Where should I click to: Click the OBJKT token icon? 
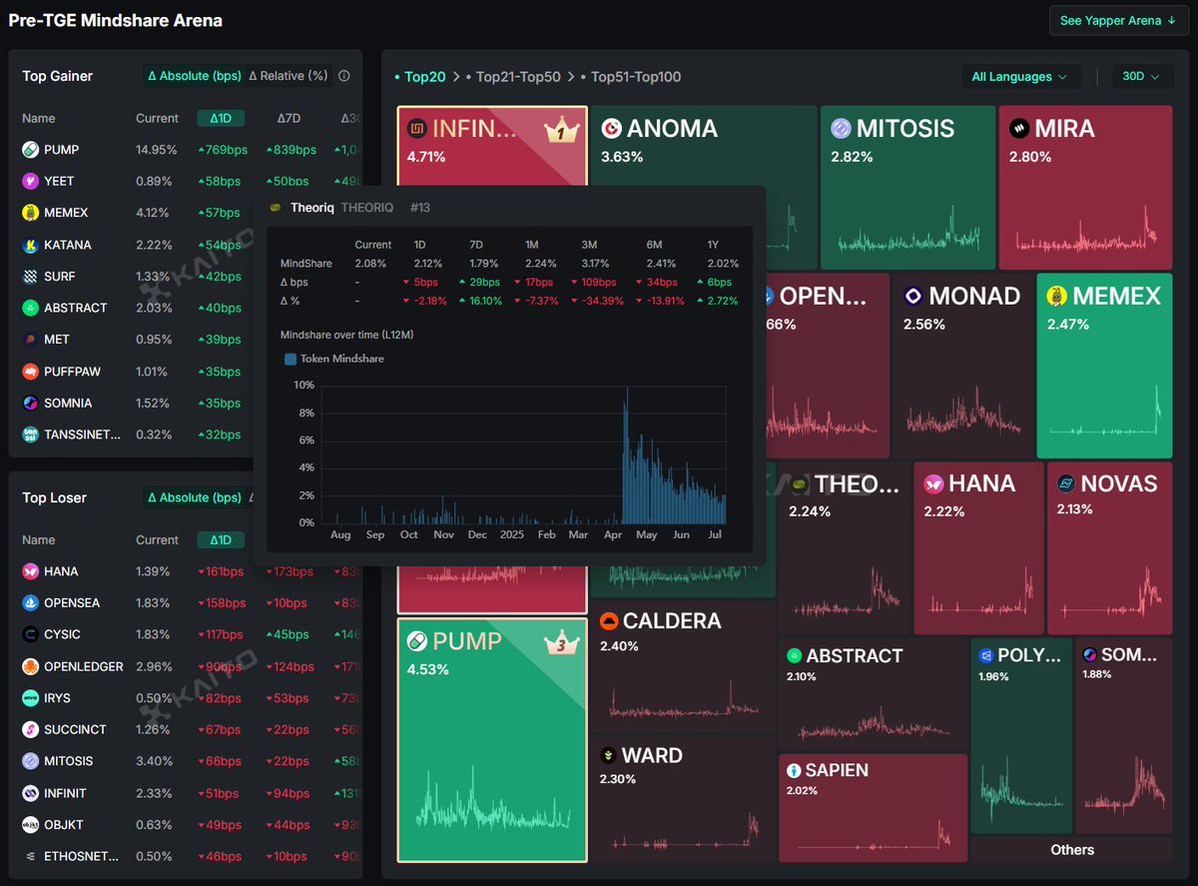click(x=31, y=825)
